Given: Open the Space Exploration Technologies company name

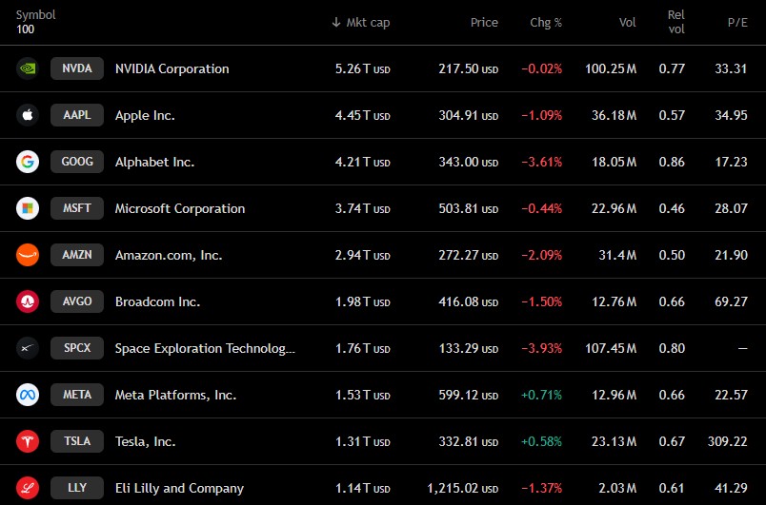Looking at the screenshot, I should coord(205,348).
